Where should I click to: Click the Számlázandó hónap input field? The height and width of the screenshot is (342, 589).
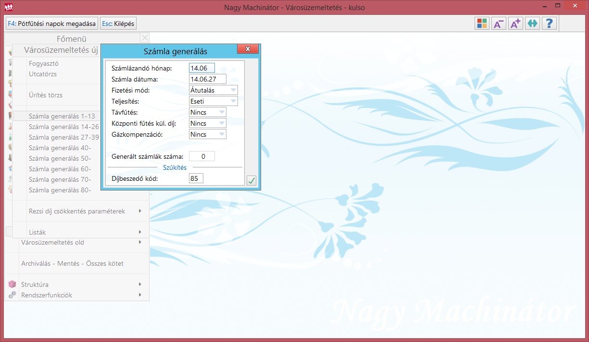click(202, 68)
